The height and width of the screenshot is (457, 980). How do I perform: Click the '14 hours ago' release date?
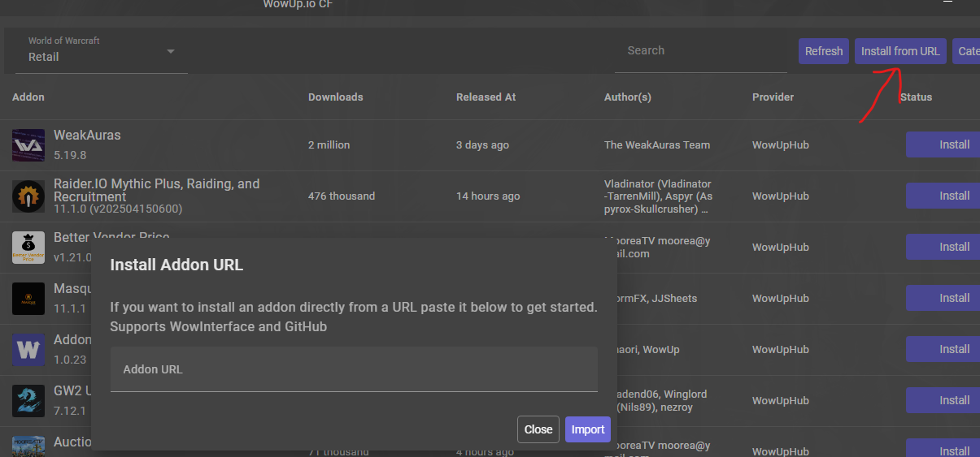(x=488, y=196)
